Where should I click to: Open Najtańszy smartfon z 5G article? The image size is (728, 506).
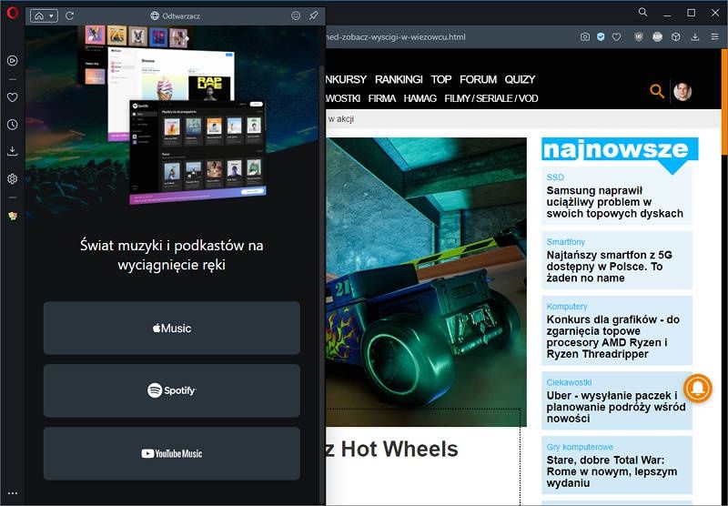[609, 267]
